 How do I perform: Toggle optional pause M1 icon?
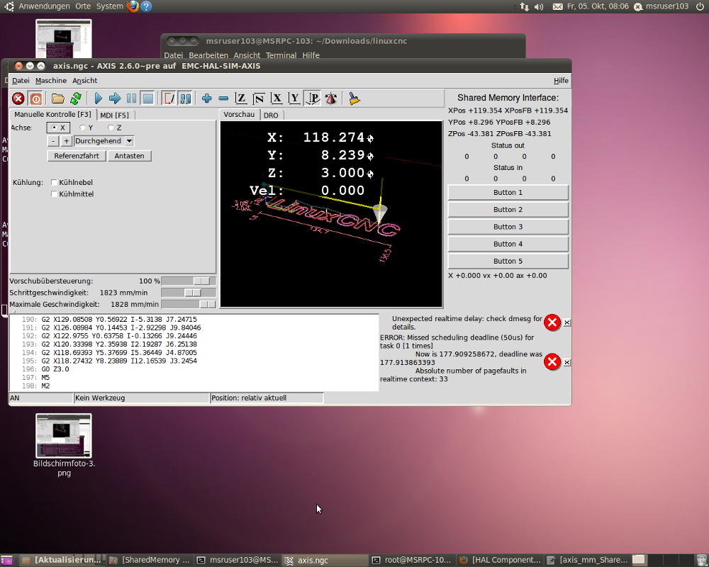pyautogui.click(x=185, y=99)
